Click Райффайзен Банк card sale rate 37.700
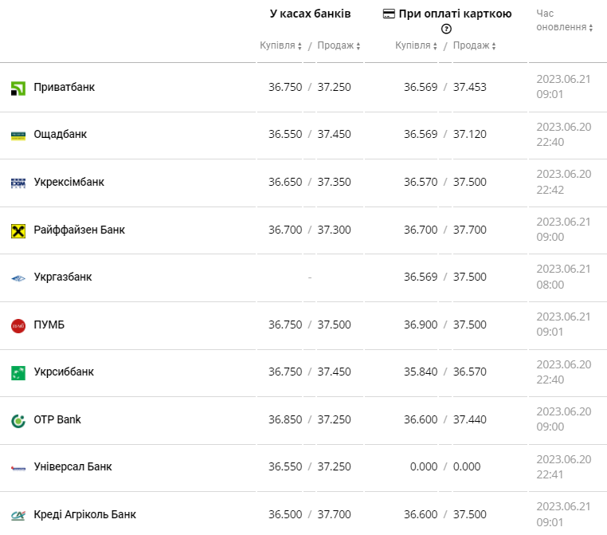The image size is (607, 535). coord(469,230)
